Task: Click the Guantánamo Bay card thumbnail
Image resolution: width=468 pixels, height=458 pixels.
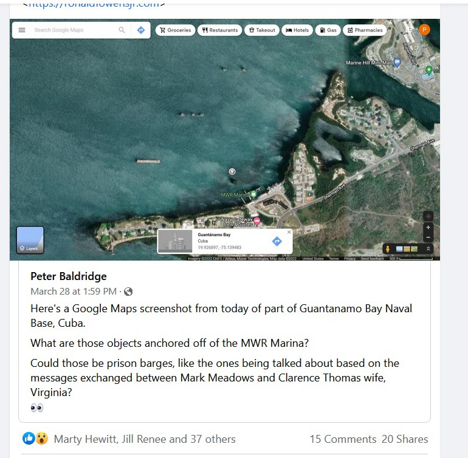Action: coord(175,241)
